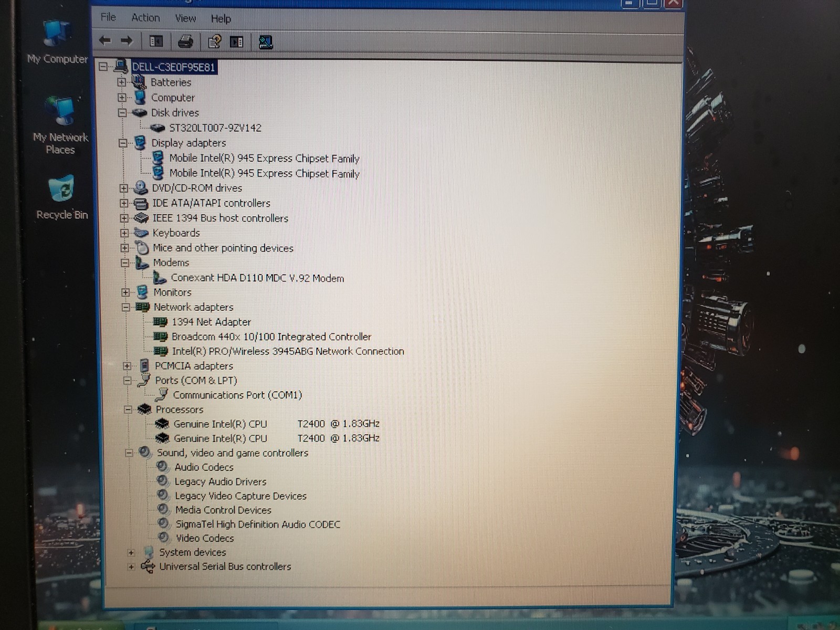Screen dimensions: 840x630
Task: Collapse the Display adapters node
Action: point(122,143)
